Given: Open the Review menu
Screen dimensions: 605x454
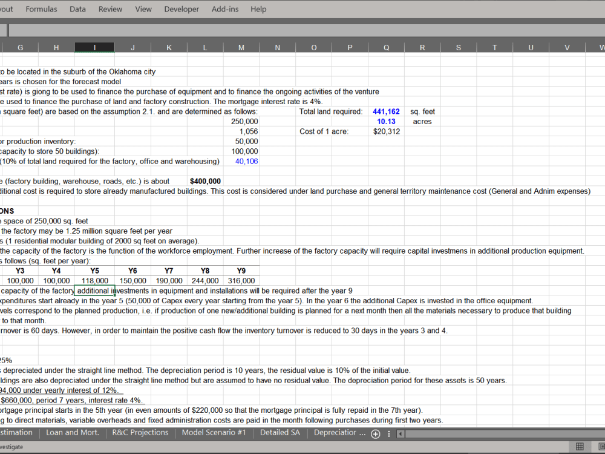Looking at the screenshot, I should 110,9.
